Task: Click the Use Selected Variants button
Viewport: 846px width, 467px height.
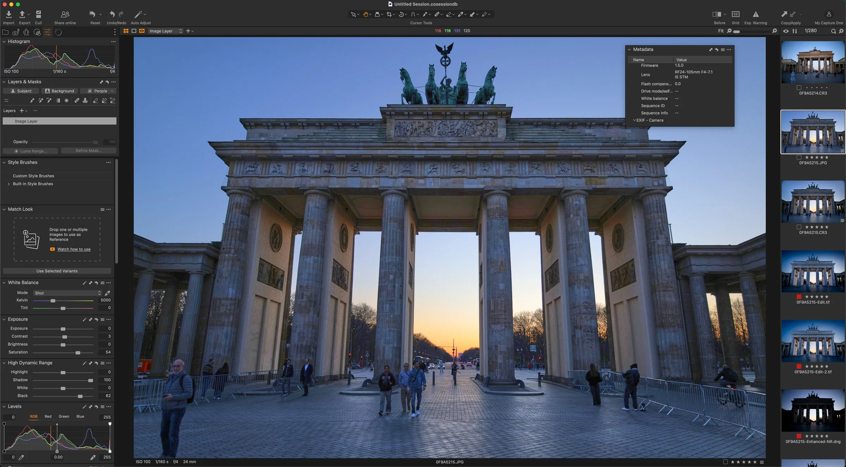Action: click(57, 271)
